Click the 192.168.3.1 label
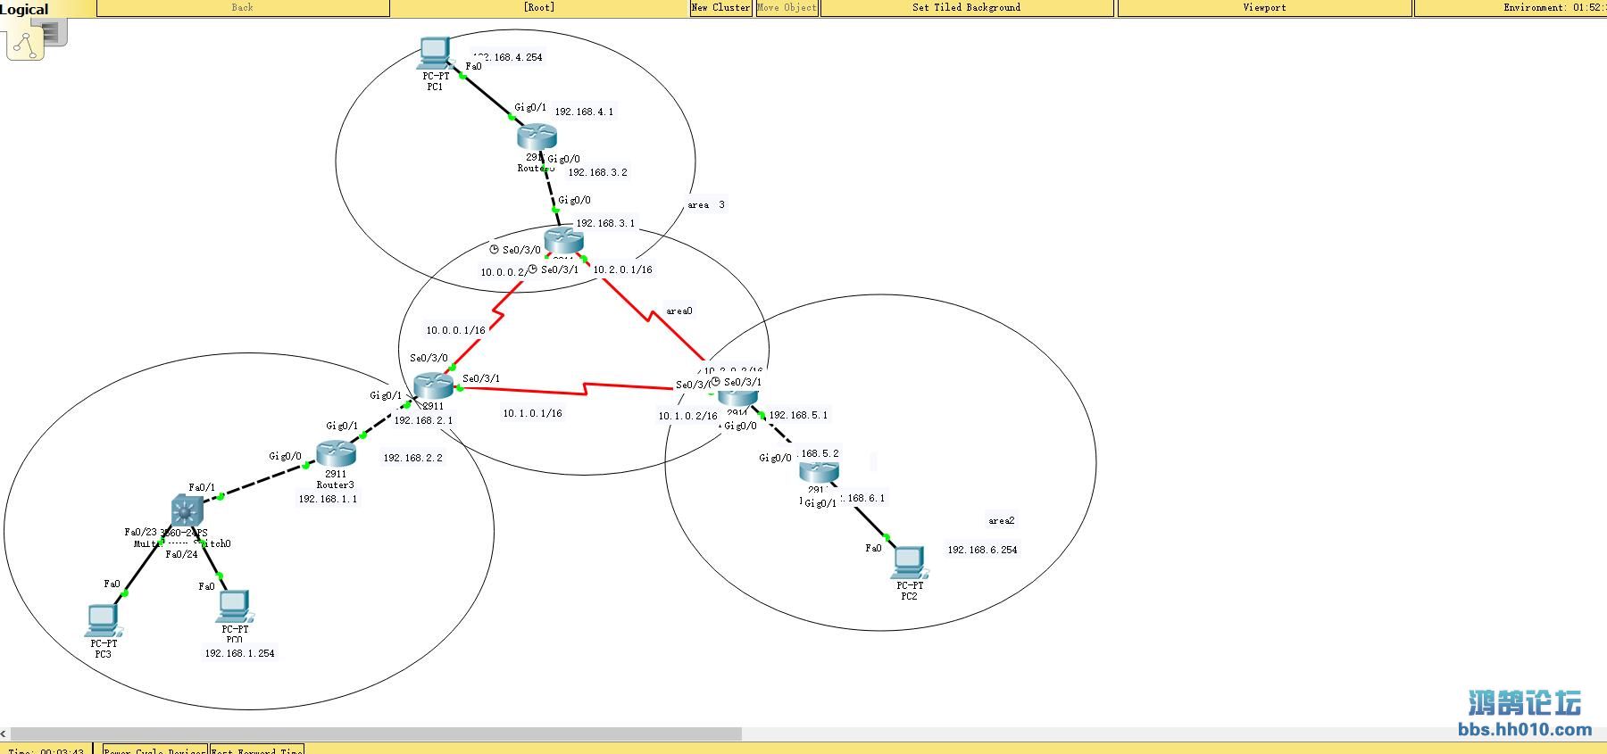The height and width of the screenshot is (754, 1607). click(x=605, y=223)
